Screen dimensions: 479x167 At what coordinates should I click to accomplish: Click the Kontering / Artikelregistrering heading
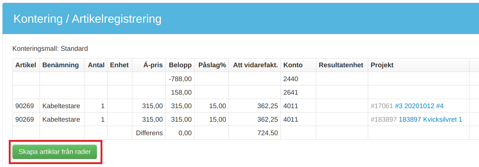coord(87,19)
